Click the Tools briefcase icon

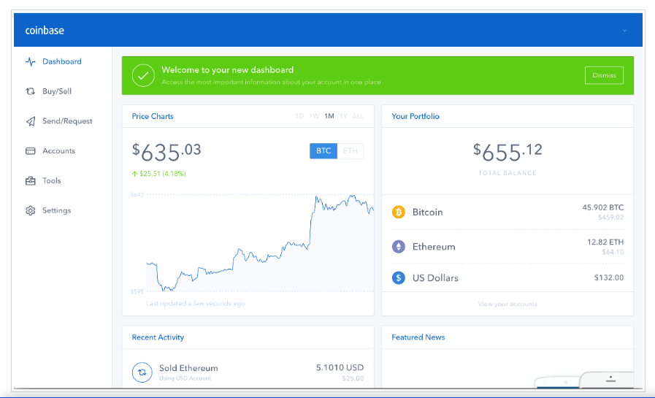pyautogui.click(x=31, y=181)
